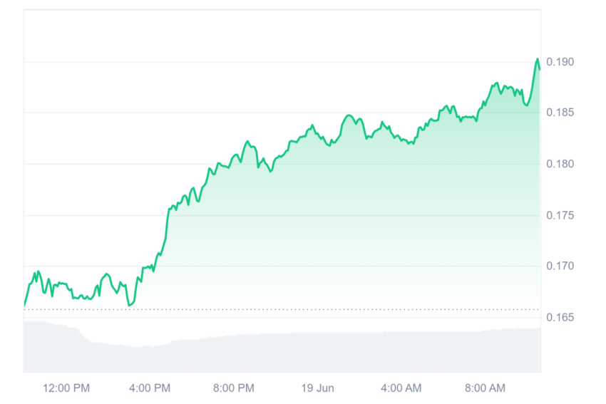Click the price peak near 0.190

[x=538, y=59]
